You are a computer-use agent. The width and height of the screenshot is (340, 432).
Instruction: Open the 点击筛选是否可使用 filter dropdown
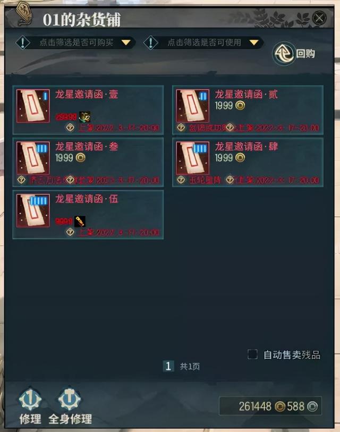(203, 43)
